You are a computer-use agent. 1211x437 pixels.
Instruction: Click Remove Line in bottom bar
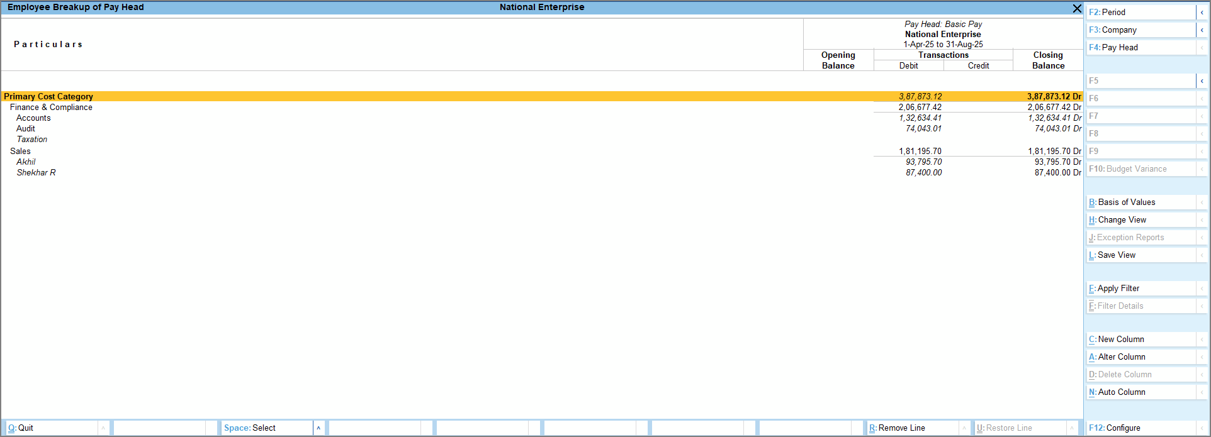click(x=911, y=428)
